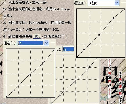Viewport: 126px width, 104px height.
Task: Select the highlight endpoint on the b curve
Action: click(54, 49)
